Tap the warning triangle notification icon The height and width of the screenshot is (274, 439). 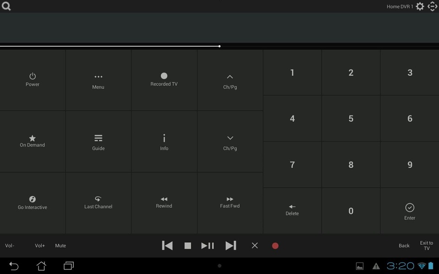pyautogui.click(x=376, y=266)
